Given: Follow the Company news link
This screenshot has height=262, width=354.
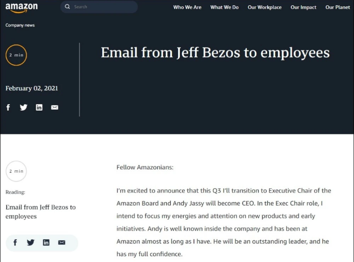Looking at the screenshot, I should pyautogui.click(x=20, y=25).
